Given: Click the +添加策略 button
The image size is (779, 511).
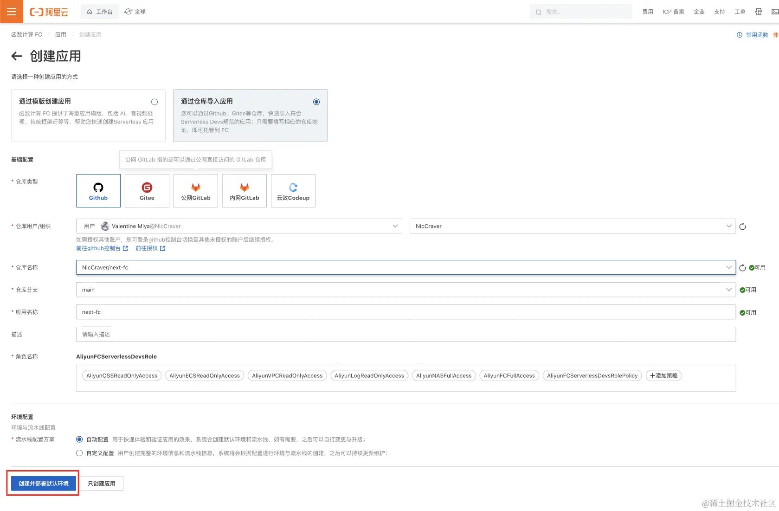Looking at the screenshot, I should (663, 375).
